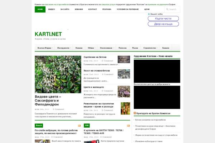The width and height of the screenshot is (215, 143).
Task: Open article Видове цветя – Саксифрага и Филодендрон
Action: pyautogui.click(x=48, y=100)
